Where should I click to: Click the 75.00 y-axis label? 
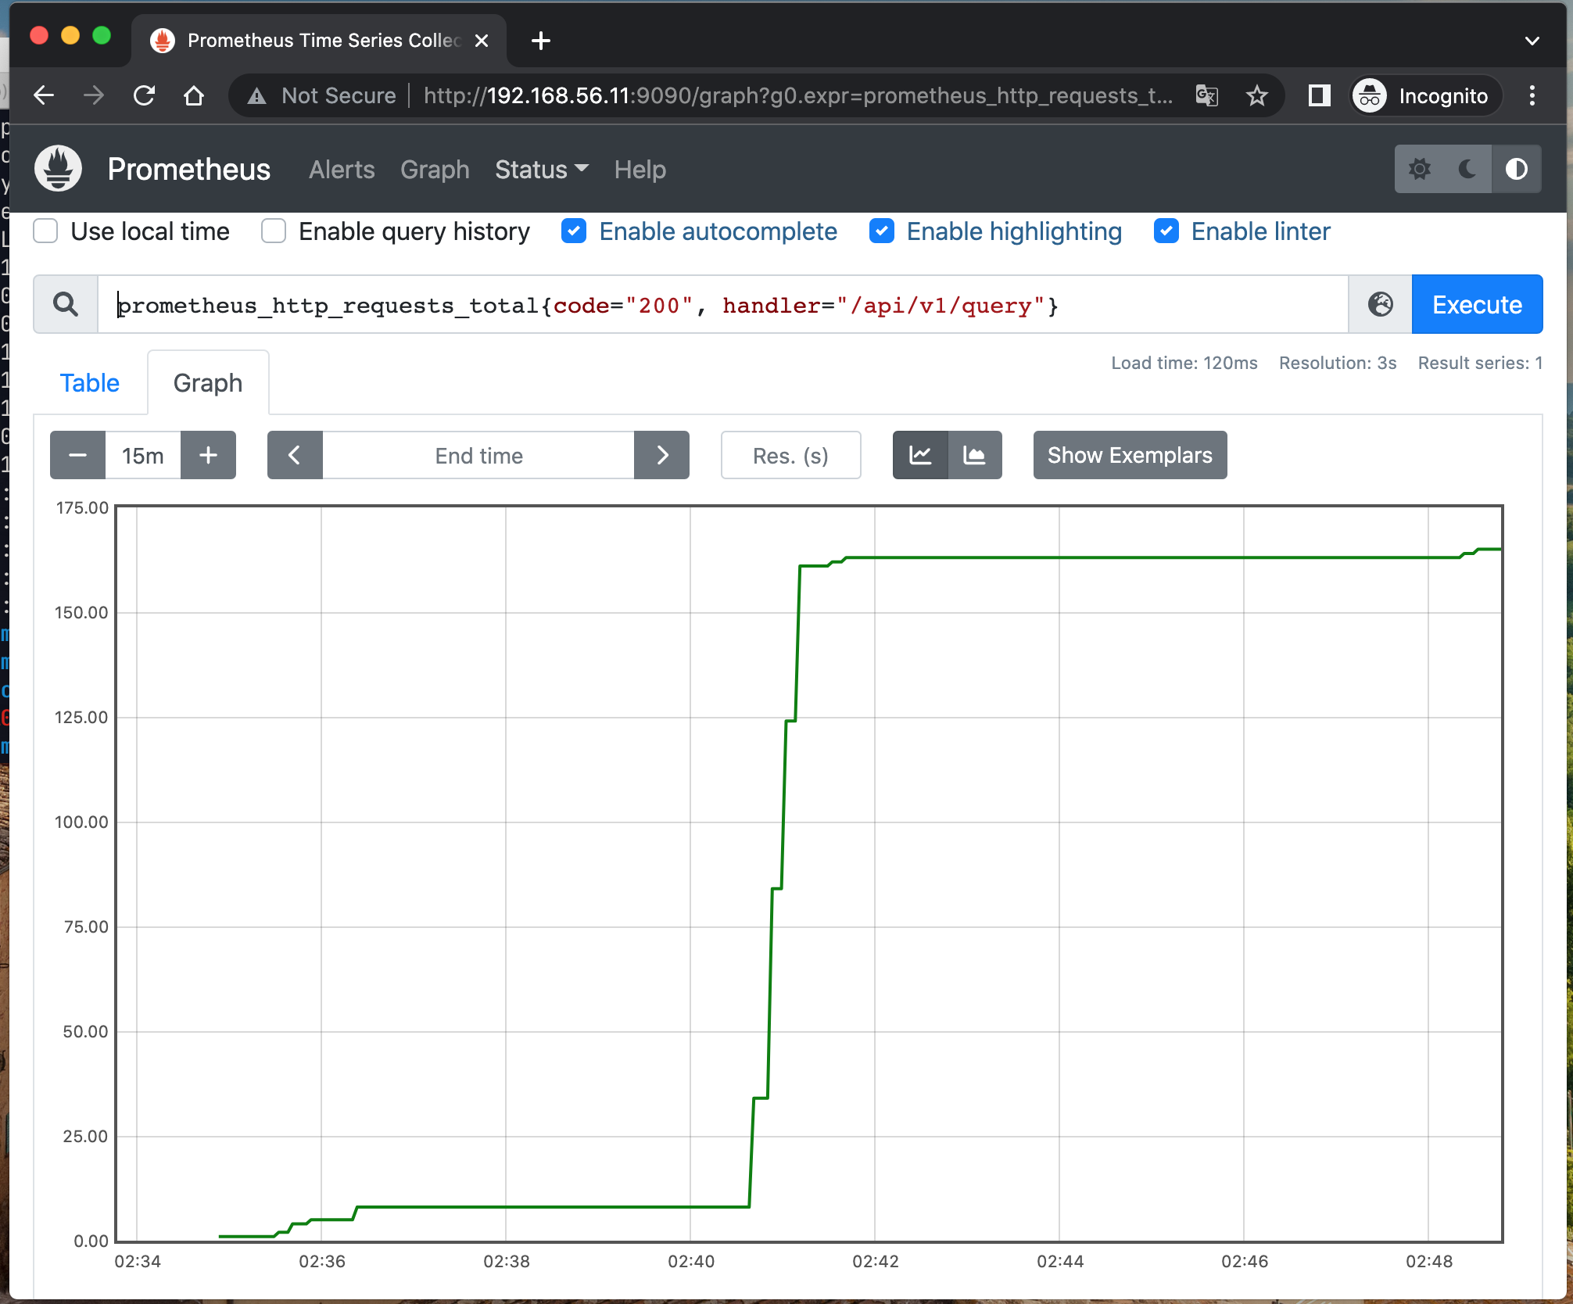point(86,926)
